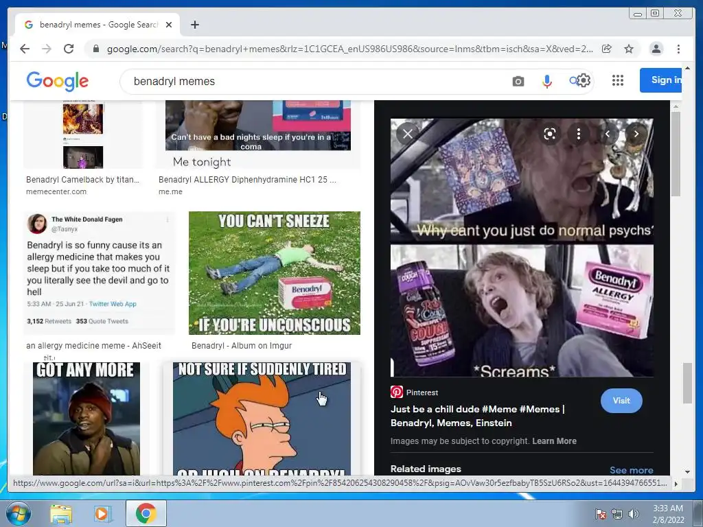
Task: Close the image preview panel
Action: [x=408, y=134]
